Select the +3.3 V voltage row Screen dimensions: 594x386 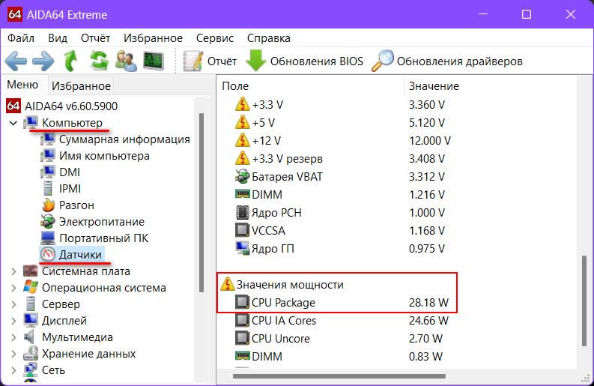click(x=339, y=105)
